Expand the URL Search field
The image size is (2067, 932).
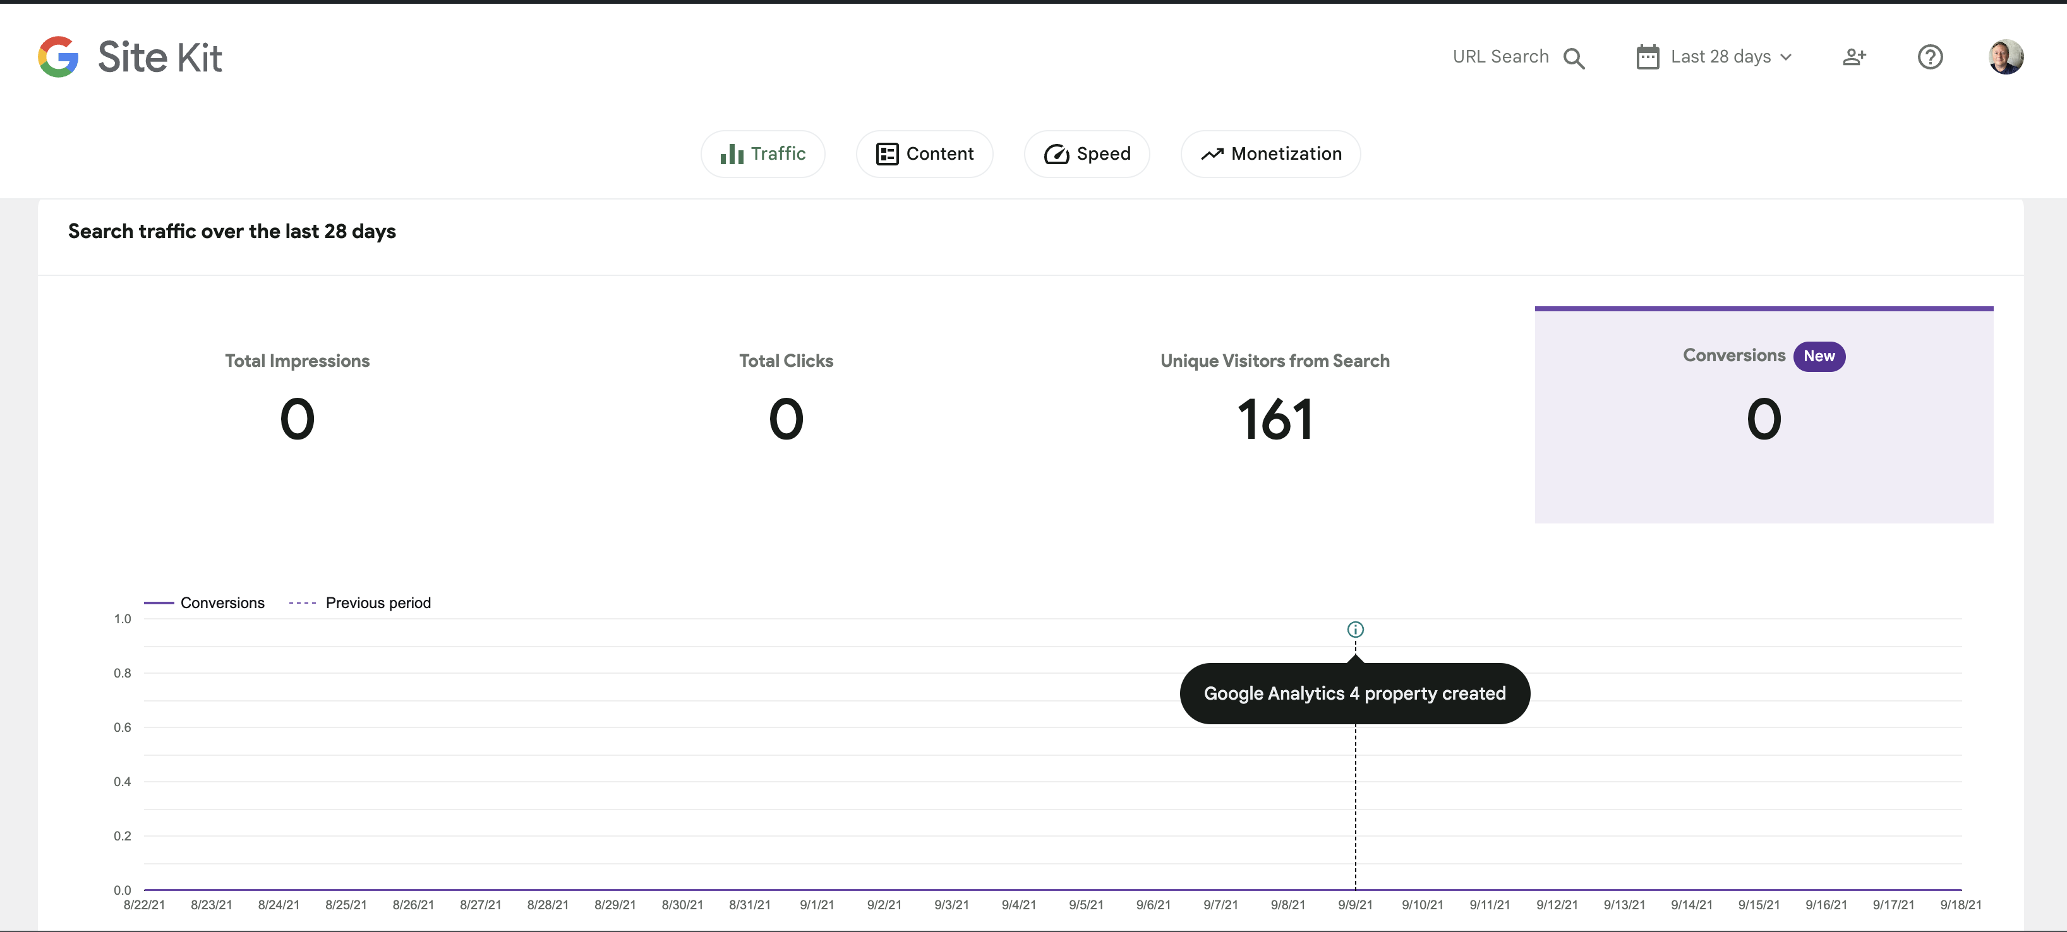pos(1502,56)
